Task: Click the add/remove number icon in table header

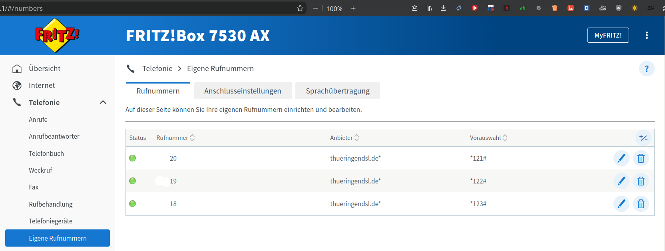Action: (643, 138)
